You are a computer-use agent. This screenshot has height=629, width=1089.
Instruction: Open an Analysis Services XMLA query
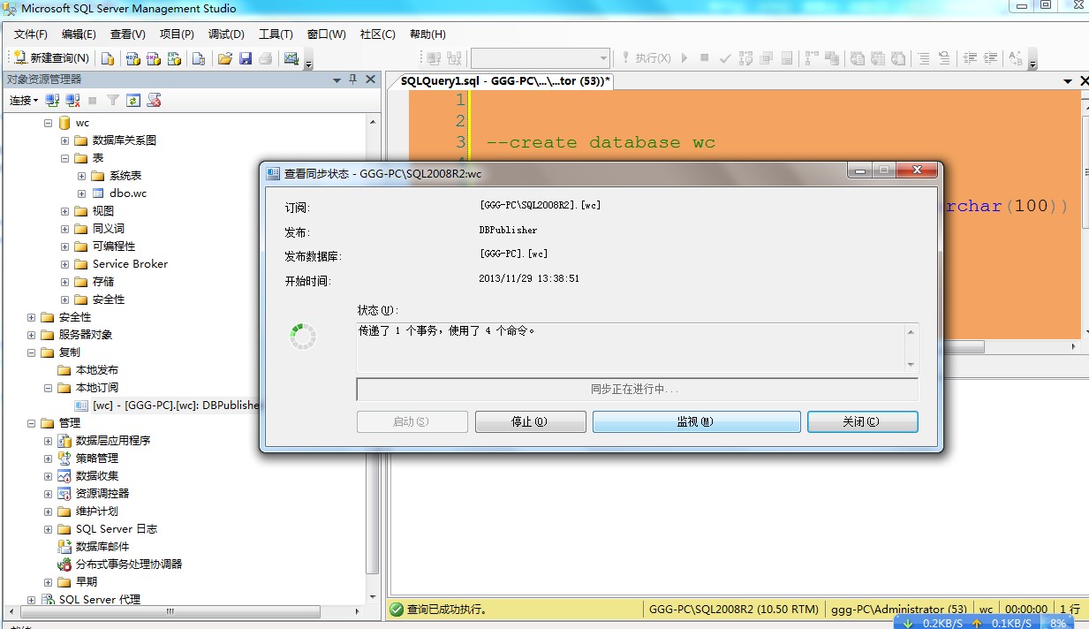click(174, 58)
